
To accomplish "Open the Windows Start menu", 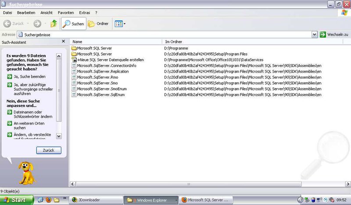I will coord(17,200).
